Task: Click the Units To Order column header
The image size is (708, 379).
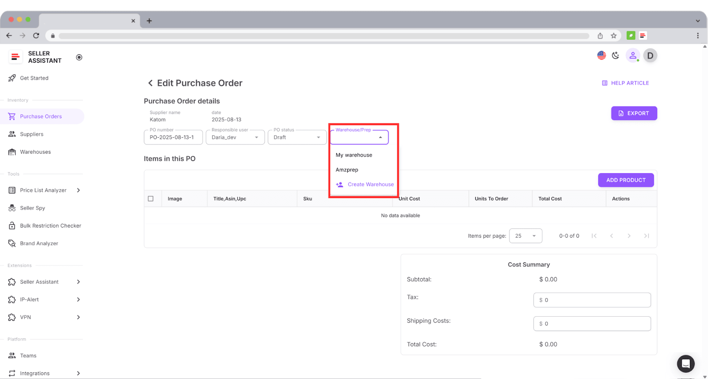Action: pyautogui.click(x=491, y=199)
